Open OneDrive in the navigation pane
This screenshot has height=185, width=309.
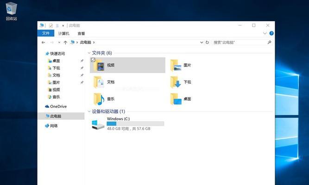click(x=58, y=106)
